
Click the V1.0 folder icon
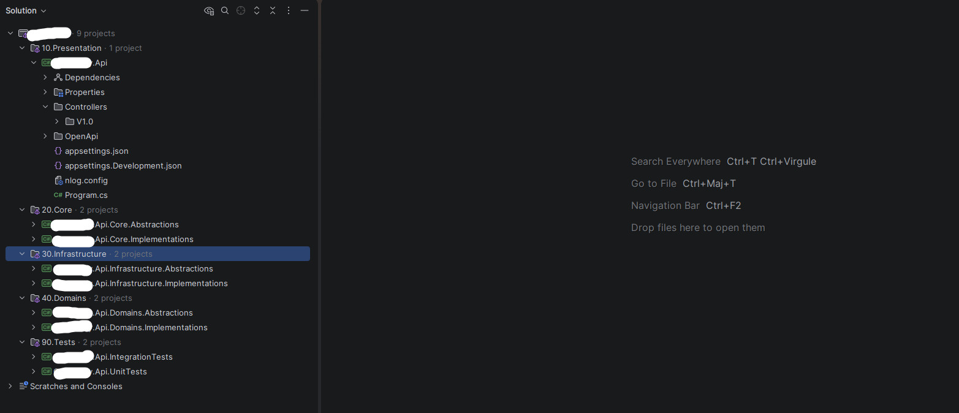70,121
